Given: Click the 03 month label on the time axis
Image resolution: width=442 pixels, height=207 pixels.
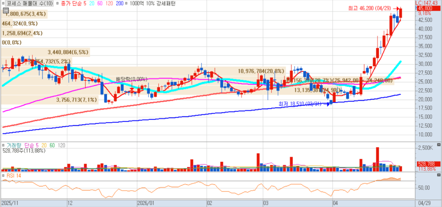Looking at the screenshot, I should 265,203.
